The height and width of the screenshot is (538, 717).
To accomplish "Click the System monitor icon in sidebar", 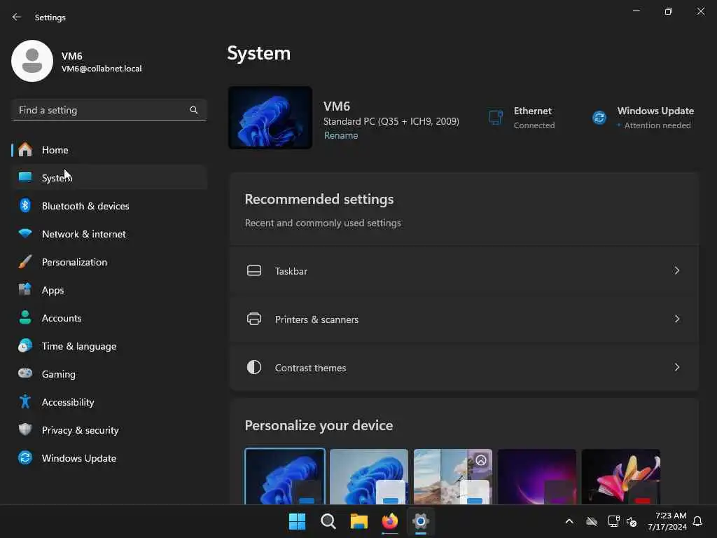I will pos(25,177).
